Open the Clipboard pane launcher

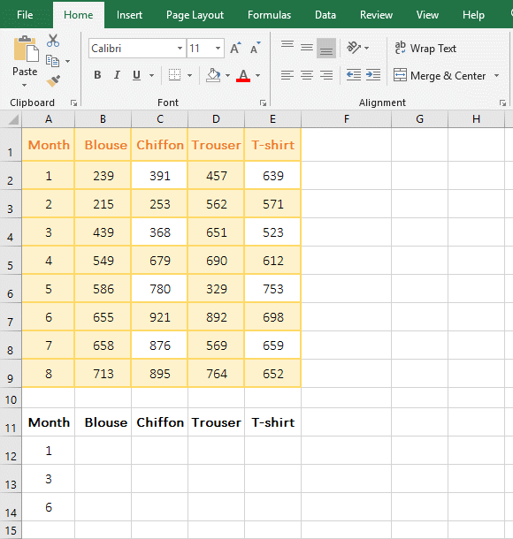click(x=73, y=102)
